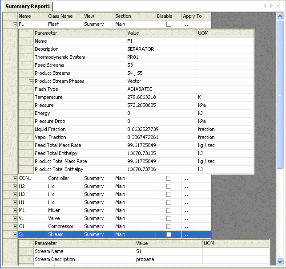Toggle the Disable checkbox for C1
This screenshot has width=286, height=269.
[169, 227]
